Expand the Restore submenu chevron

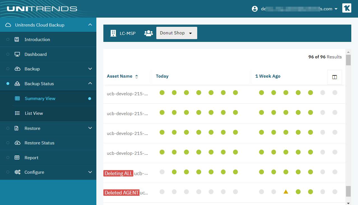(90, 128)
